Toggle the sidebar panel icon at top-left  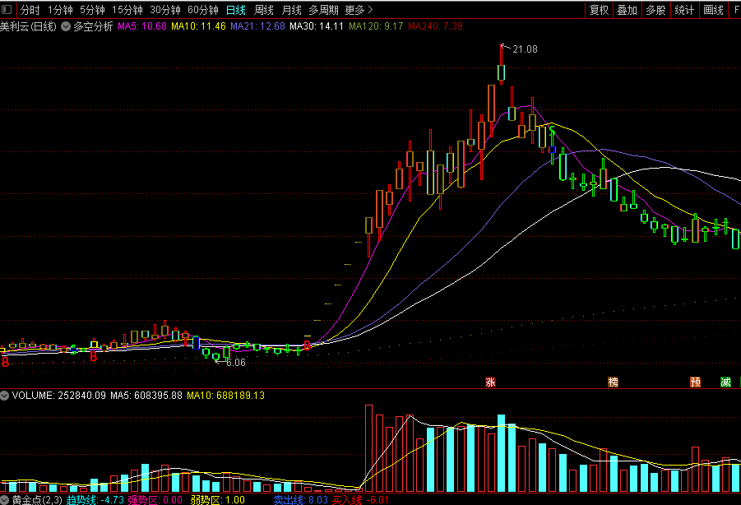[x=7, y=9]
